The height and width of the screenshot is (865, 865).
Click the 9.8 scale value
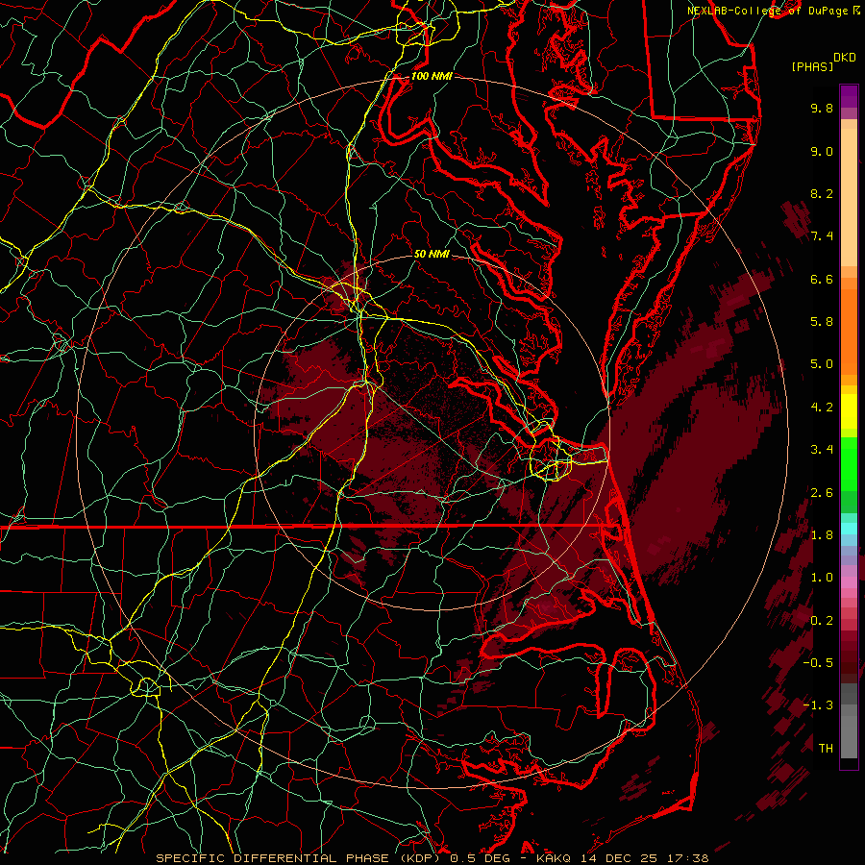pos(822,108)
